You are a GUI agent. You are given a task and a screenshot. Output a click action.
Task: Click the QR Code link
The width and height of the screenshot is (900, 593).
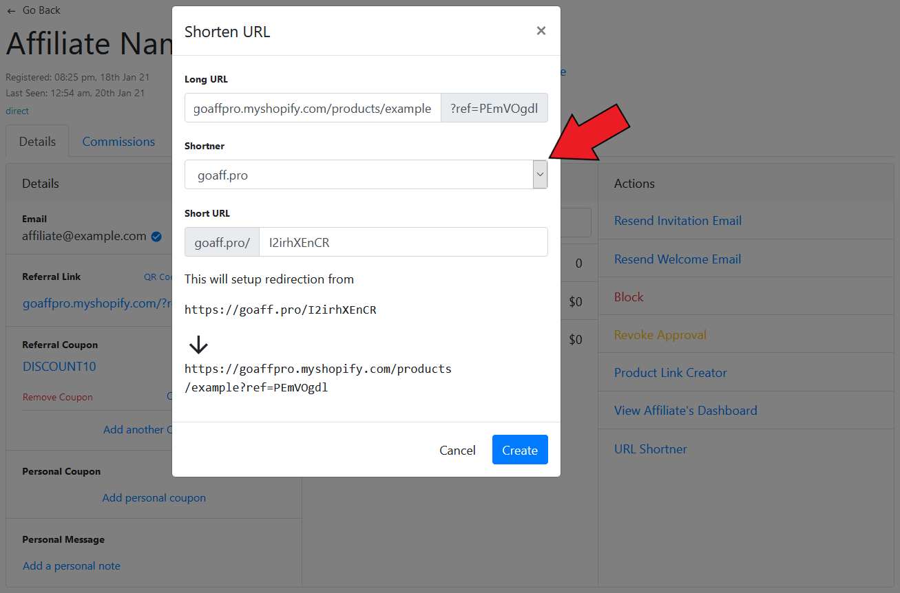[x=158, y=277]
